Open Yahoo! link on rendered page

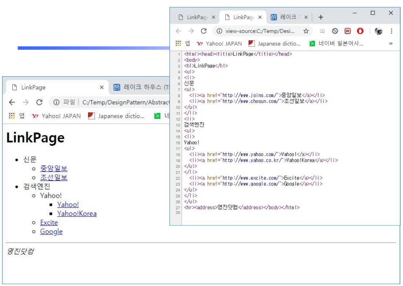68,205
